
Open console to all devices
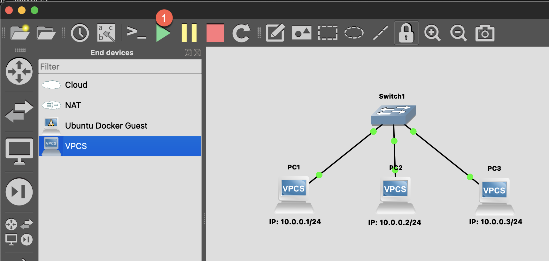(136, 33)
